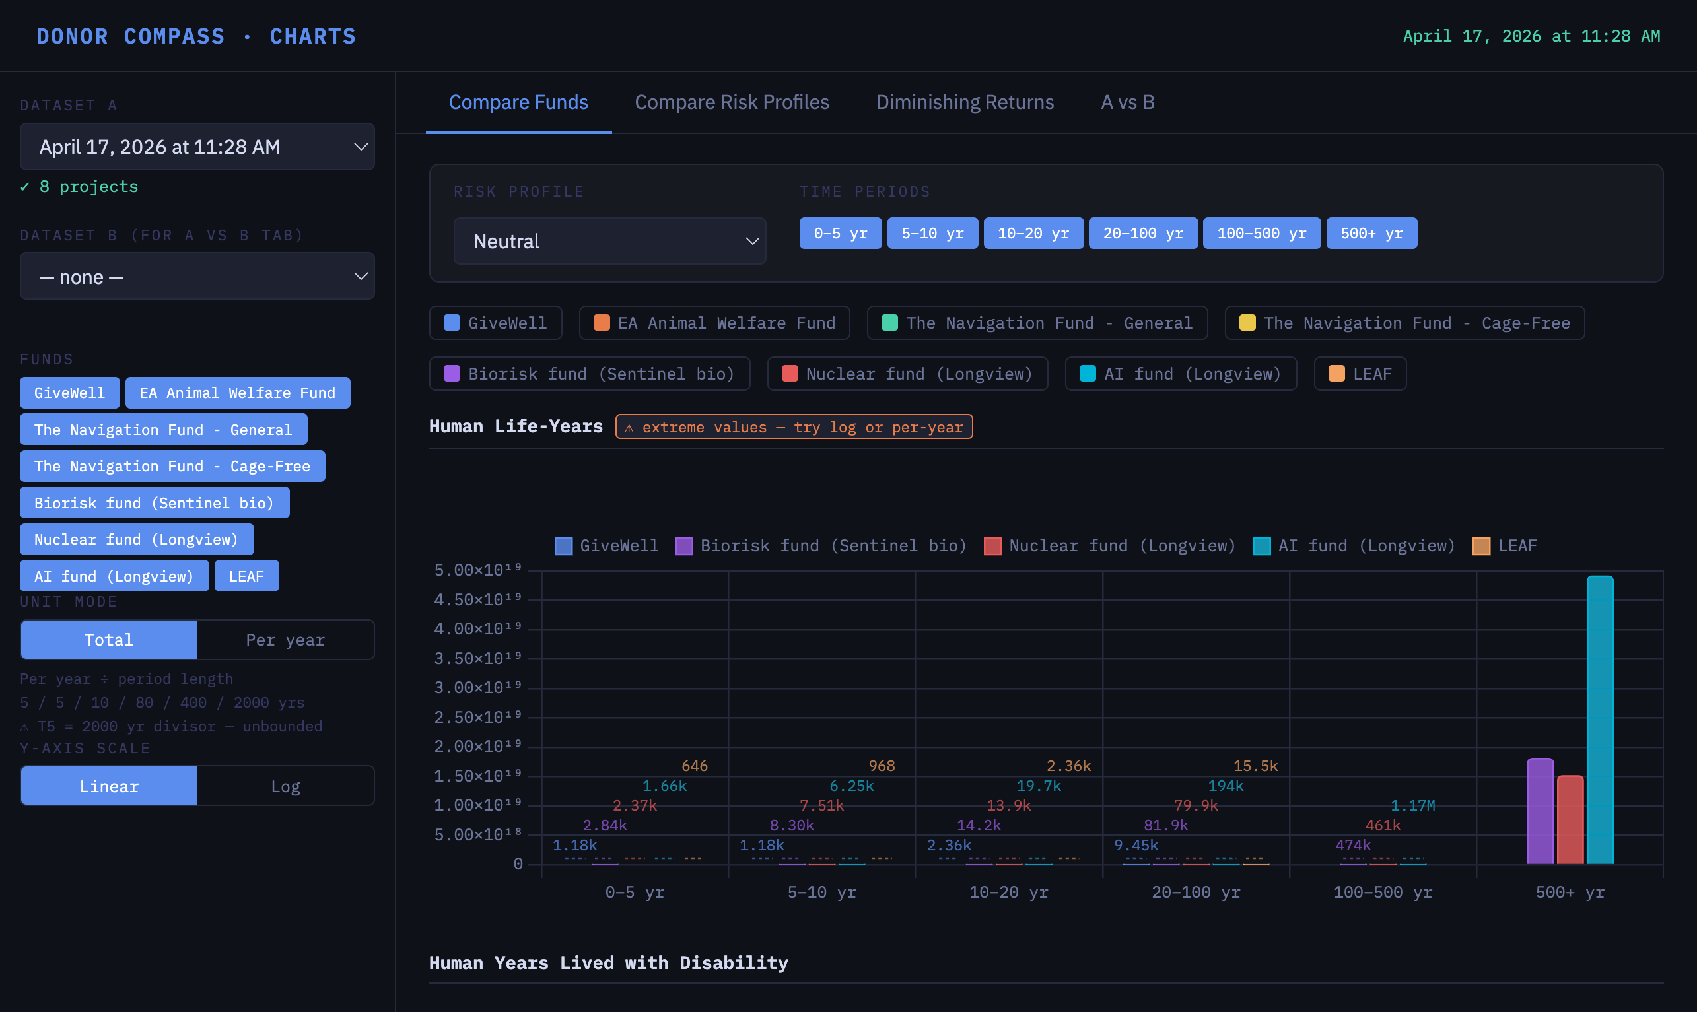
Task: Toggle Nuclear fund (Longview) sidebar chip
Action: pos(137,539)
